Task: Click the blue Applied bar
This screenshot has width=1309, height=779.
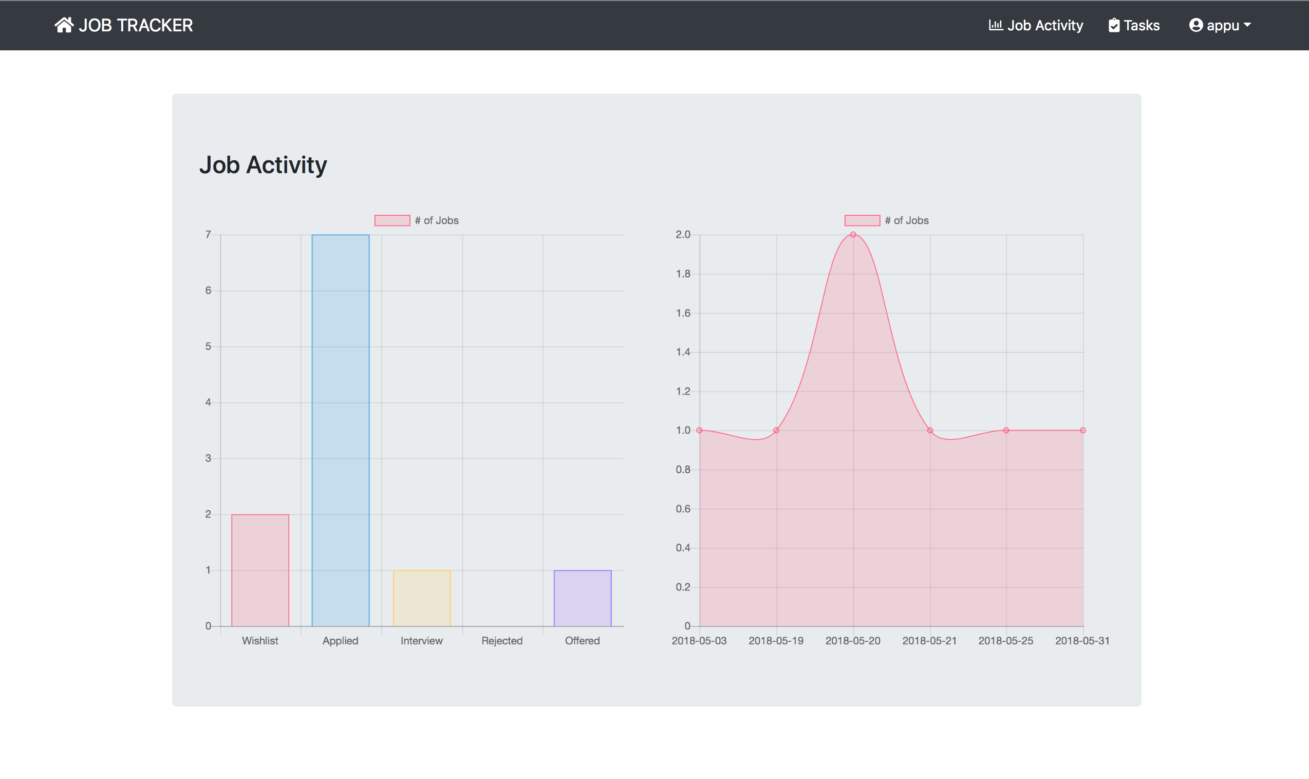Action: click(x=341, y=430)
